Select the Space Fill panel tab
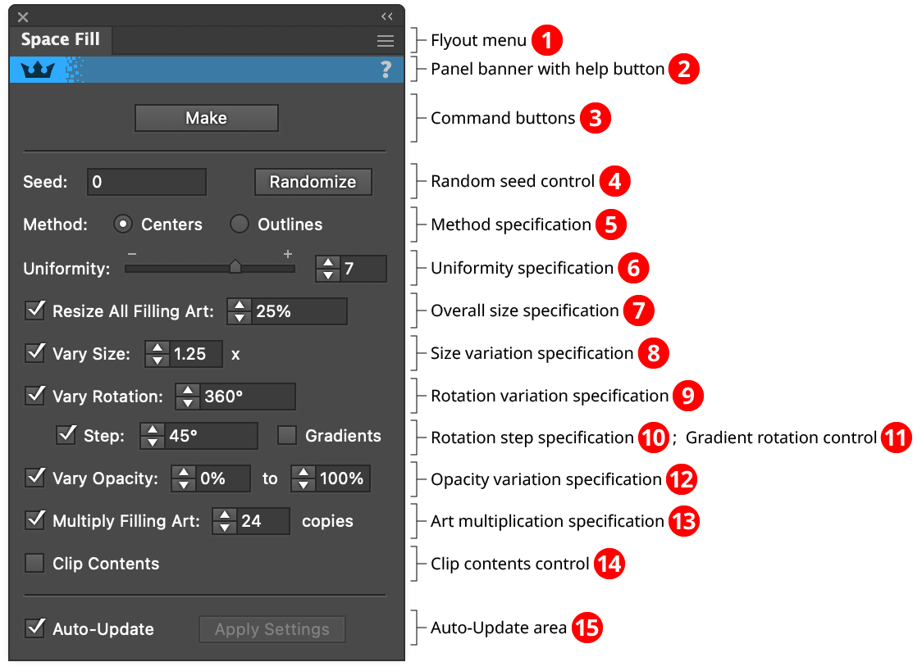 click(x=61, y=39)
